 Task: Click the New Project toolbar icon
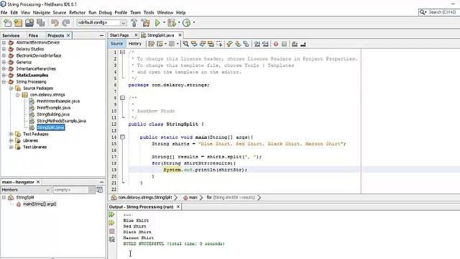click(x=18, y=22)
